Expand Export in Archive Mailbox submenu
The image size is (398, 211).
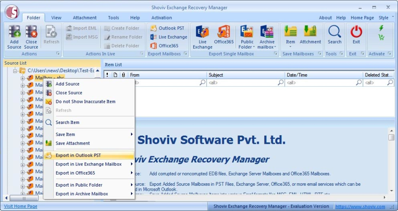click(x=89, y=194)
